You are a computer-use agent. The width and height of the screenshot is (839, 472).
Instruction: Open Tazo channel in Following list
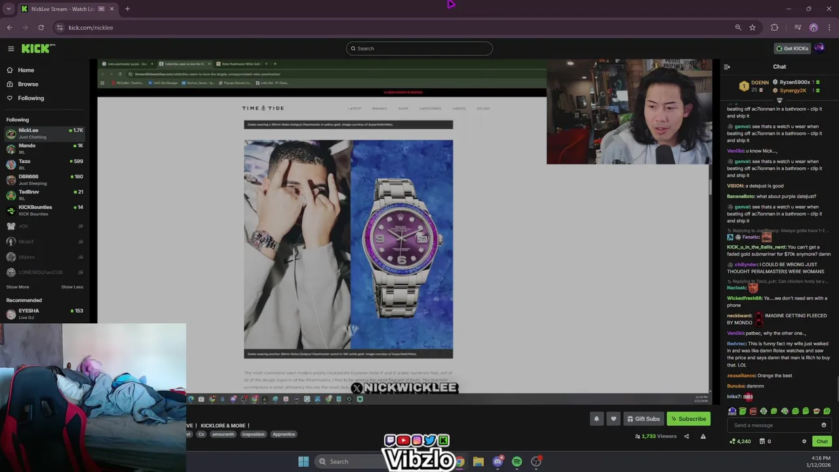click(45, 164)
